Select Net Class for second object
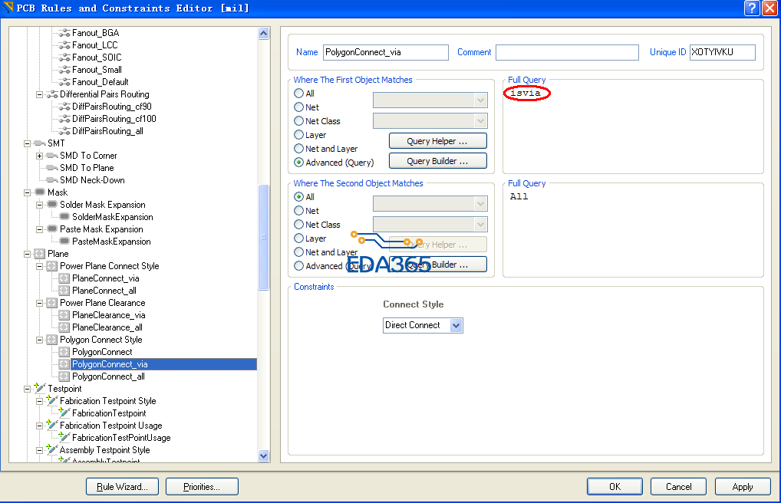This screenshot has height=503, width=781. click(299, 225)
